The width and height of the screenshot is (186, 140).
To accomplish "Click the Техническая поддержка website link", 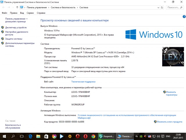I will (x=83, y=82).
